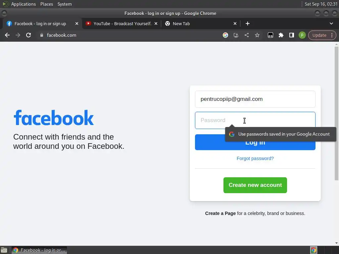
Task: Click the padlock site info icon
Action: point(42,35)
